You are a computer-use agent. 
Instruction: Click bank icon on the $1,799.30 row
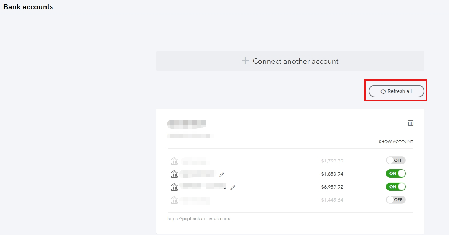[x=174, y=161]
